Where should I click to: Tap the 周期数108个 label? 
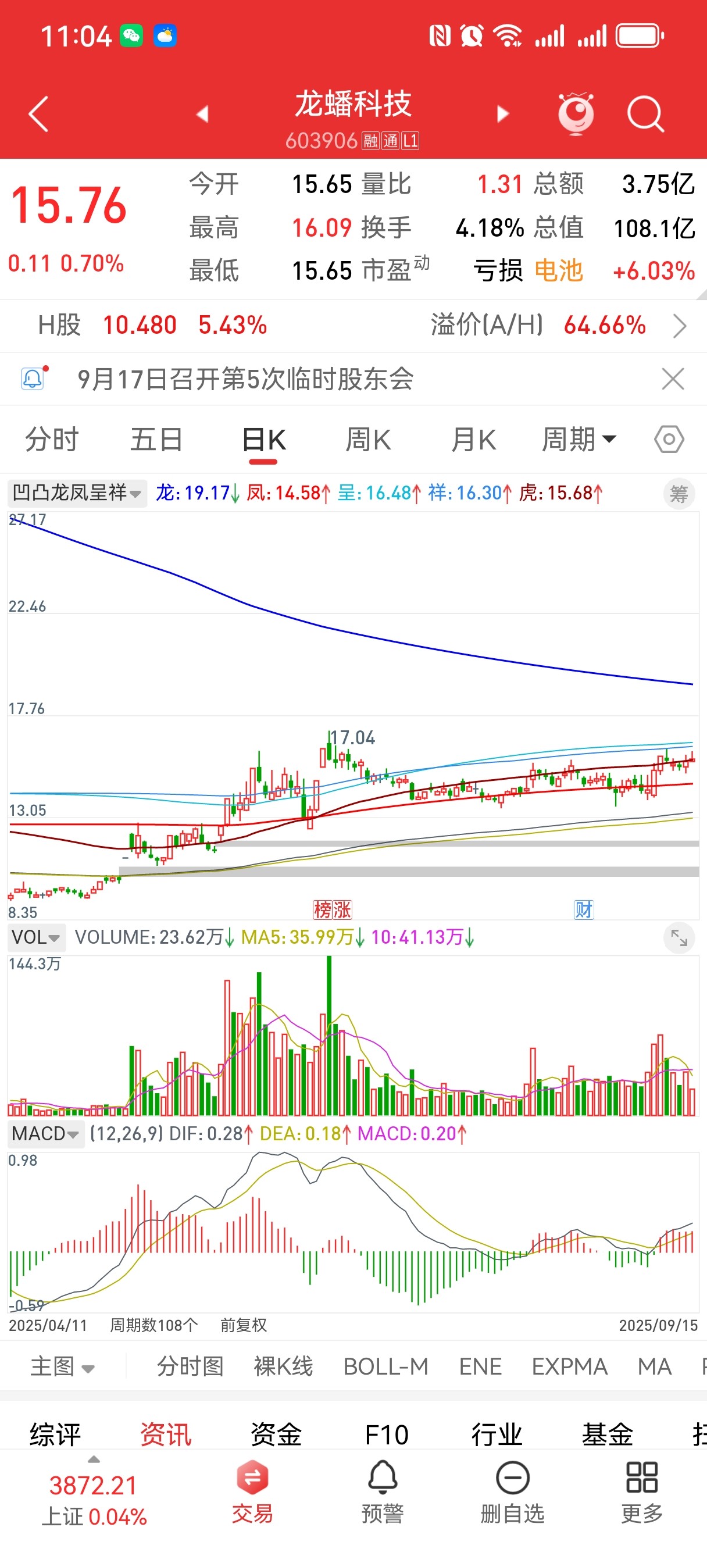153,1325
